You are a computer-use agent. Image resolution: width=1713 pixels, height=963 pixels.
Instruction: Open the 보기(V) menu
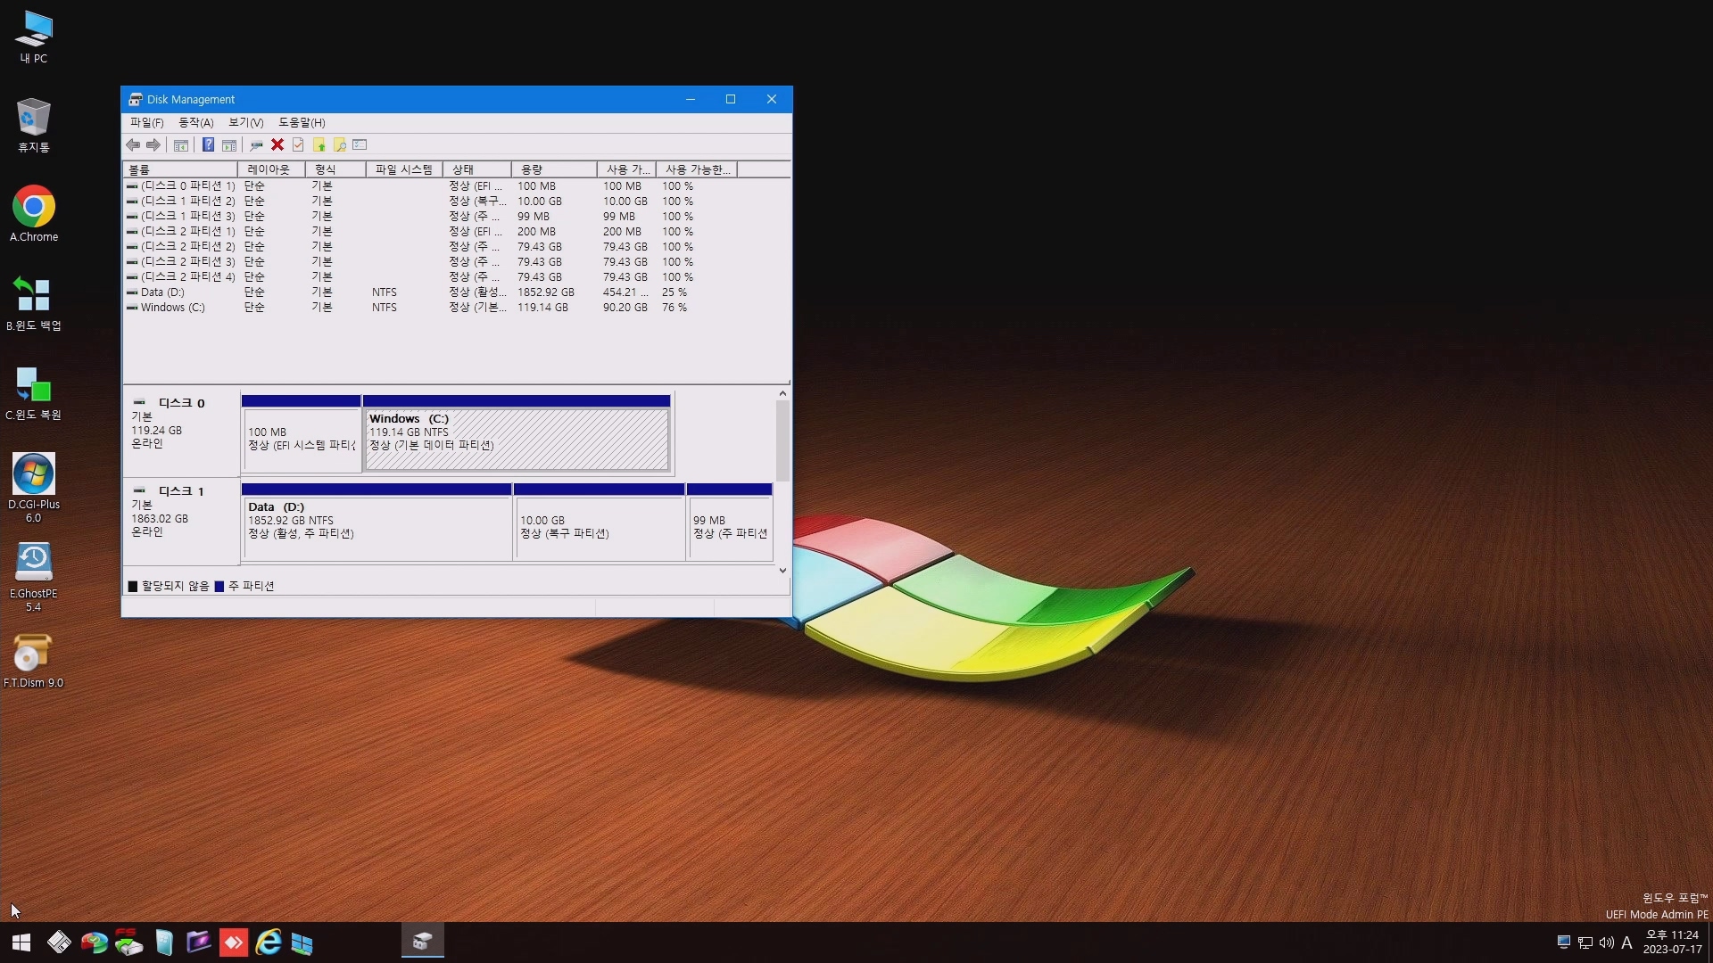point(246,122)
